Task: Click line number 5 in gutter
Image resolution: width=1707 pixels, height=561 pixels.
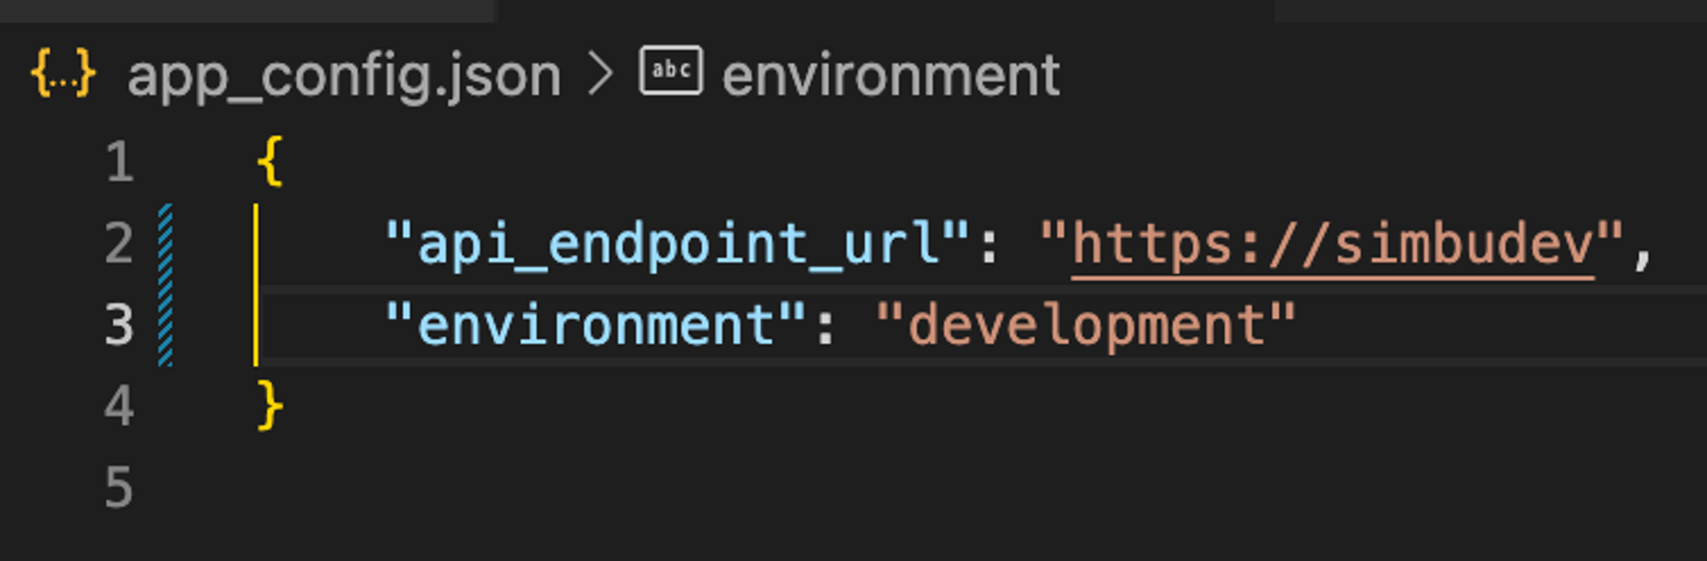Action: pos(119,488)
